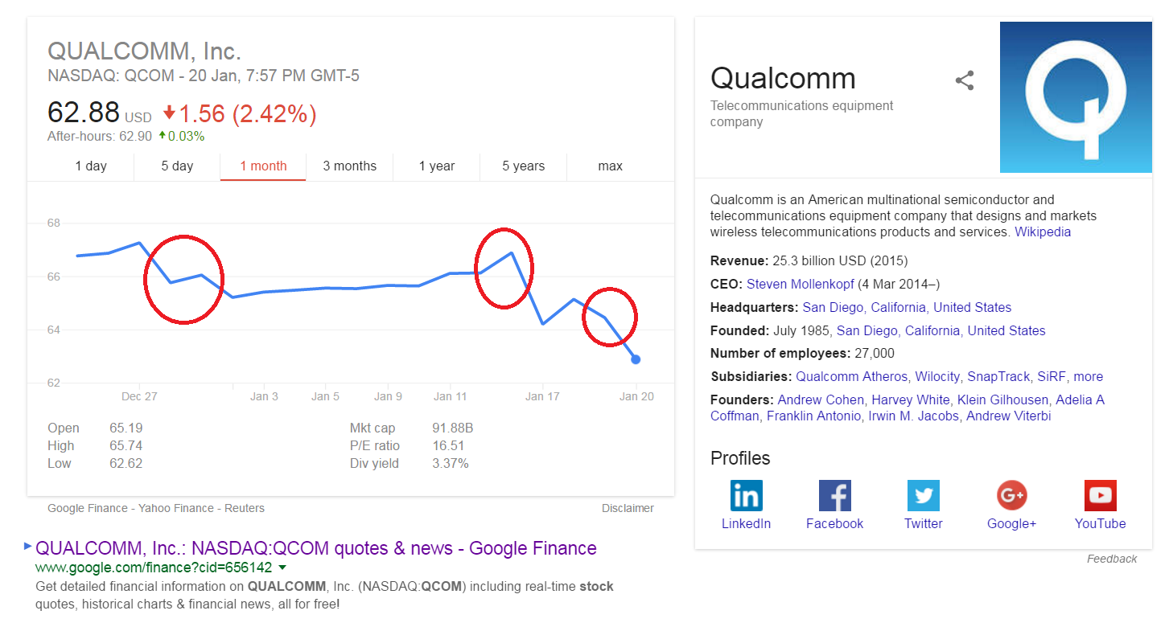The width and height of the screenshot is (1169, 627).
Task: Open the Steven Mollenkopf CEO link
Action: coord(801,284)
